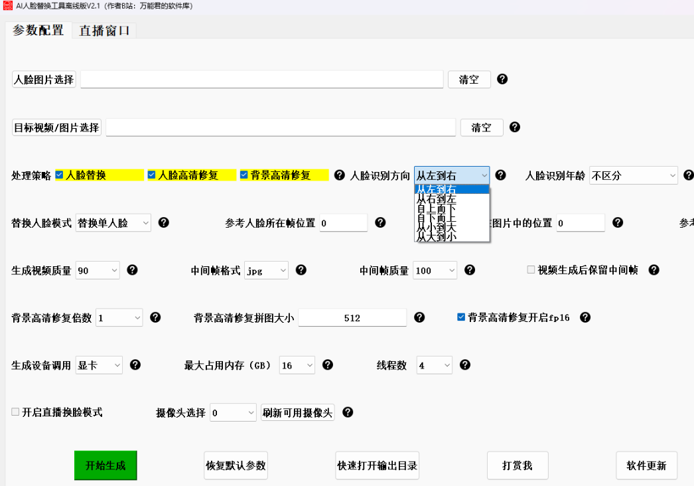
Task: Click help icon next to 替换人脸模式 dropdown
Action: click(x=164, y=222)
